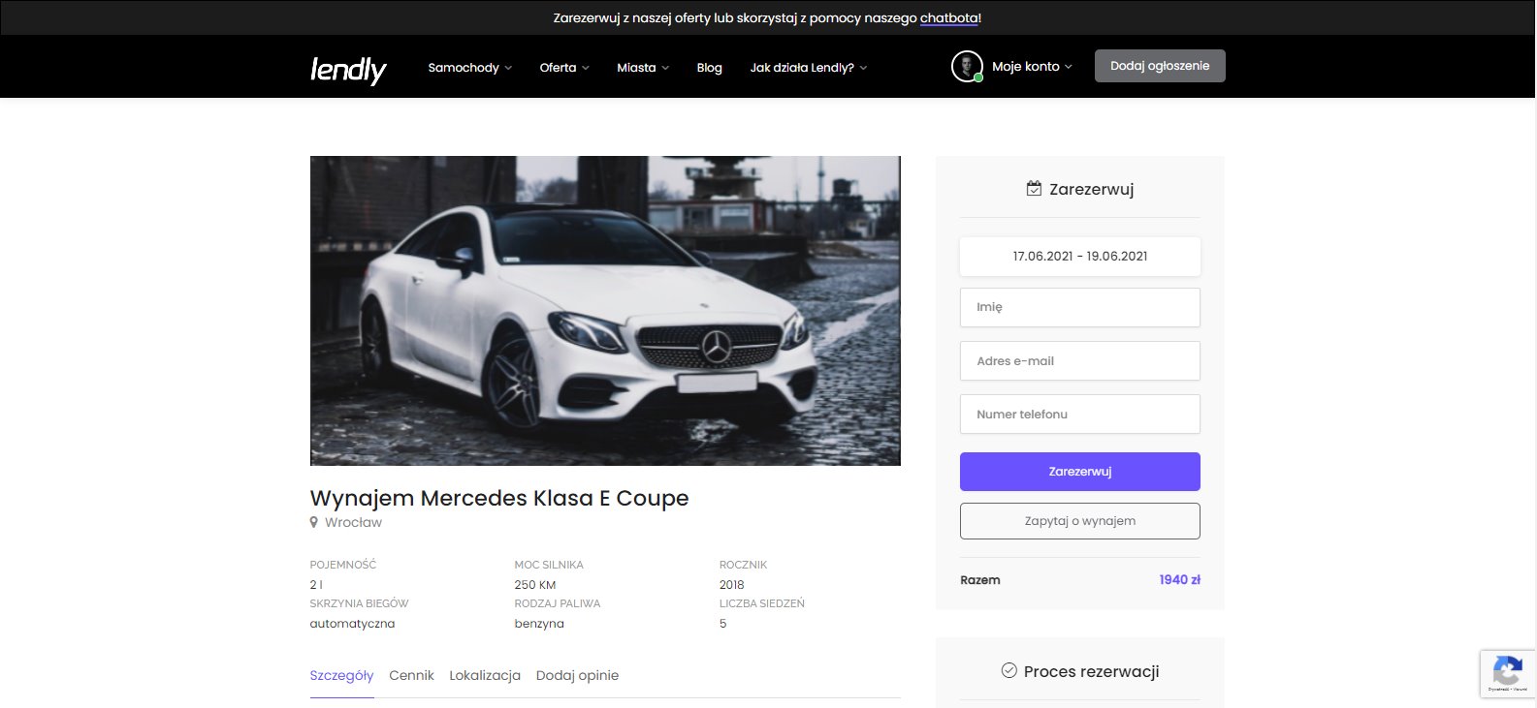The width and height of the screenshot is (1537, 708).
Task: Open the Mercedes car photo
Action: [x=605, y=310]
